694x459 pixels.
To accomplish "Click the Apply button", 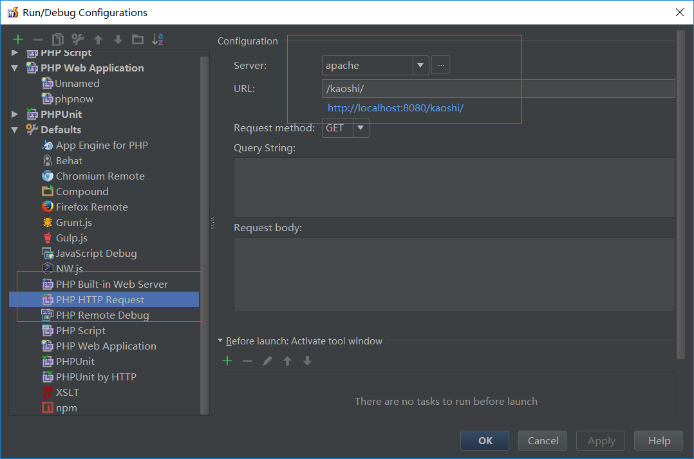I will tap(601, 441).
